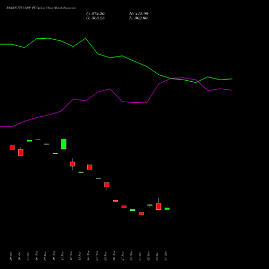
Task: Click the 31 Oct date label
Action: click(28, 256)
